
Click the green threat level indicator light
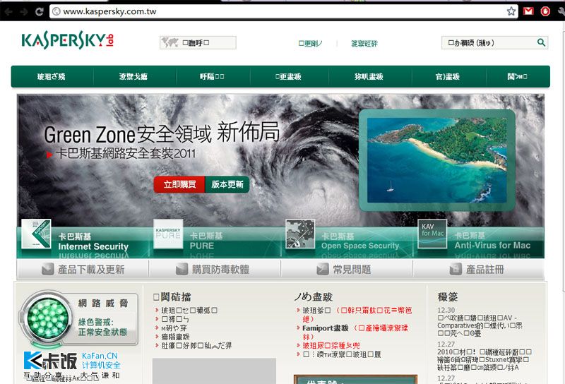pos(47,319)
